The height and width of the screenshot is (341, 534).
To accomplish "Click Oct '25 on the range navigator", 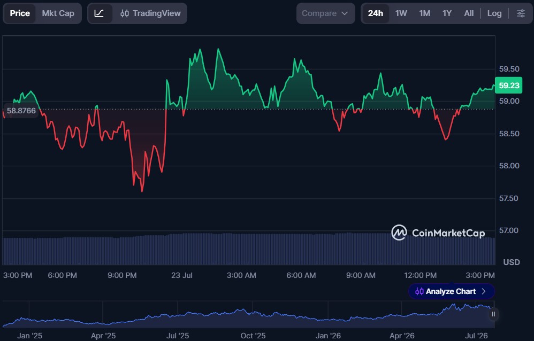I will coord(253,336).
